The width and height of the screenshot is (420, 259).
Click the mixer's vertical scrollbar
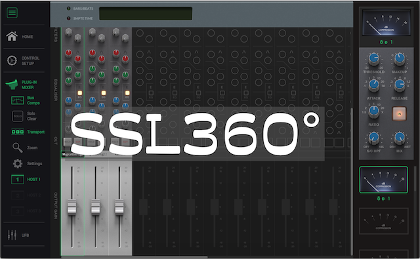point(352,181)
